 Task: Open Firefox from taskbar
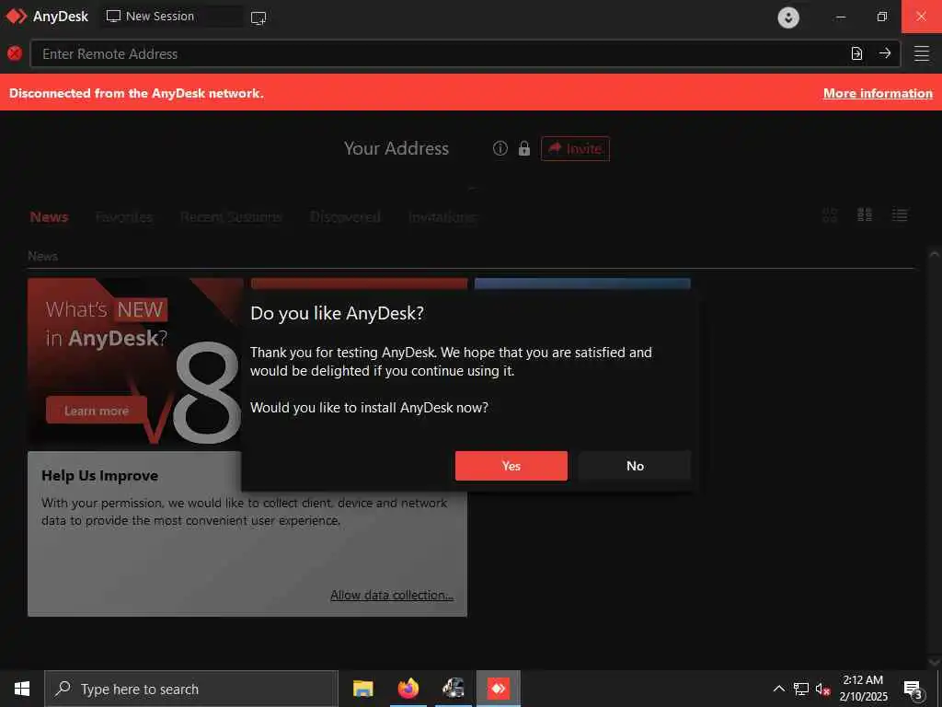pos(408,689)
